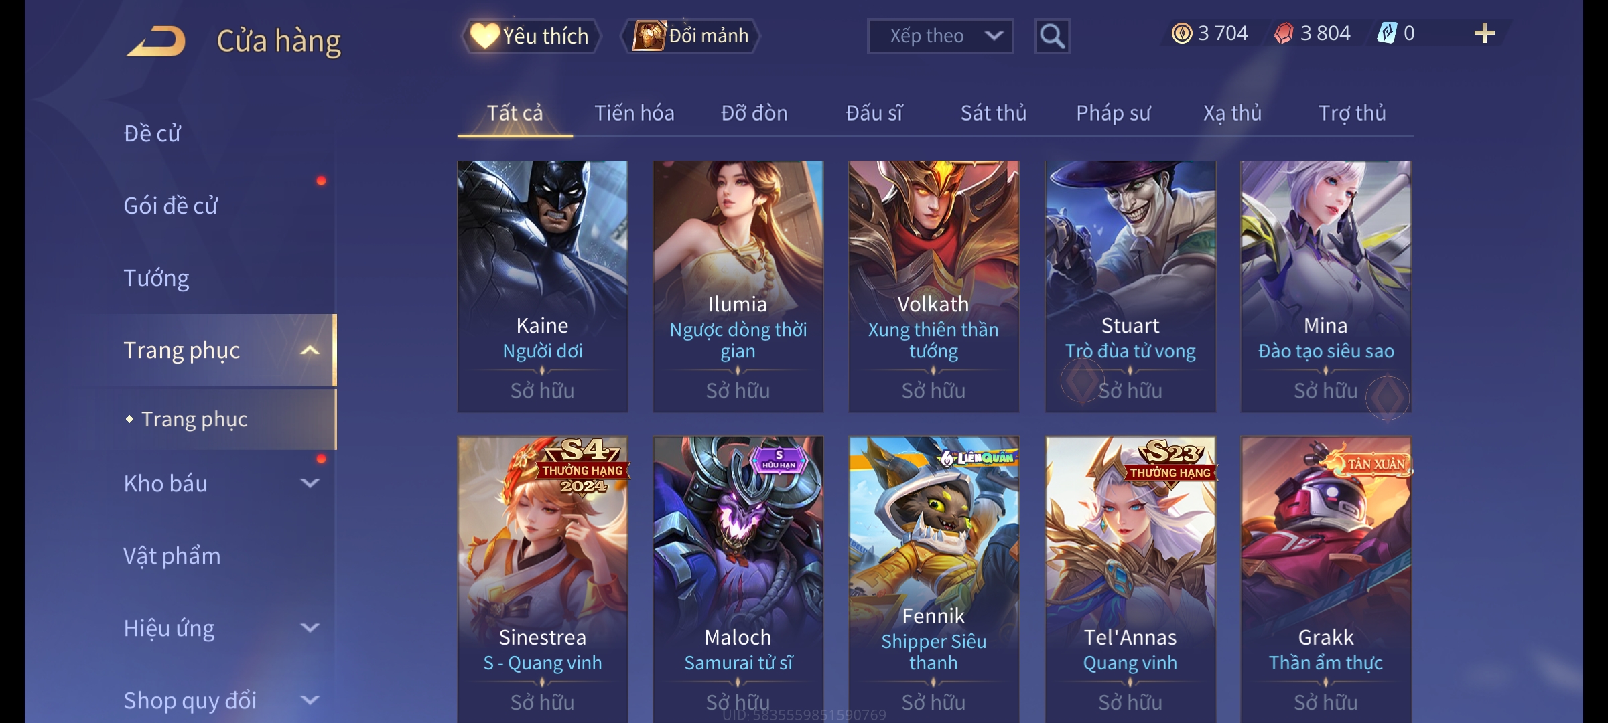1608x723 pixels.
Task: Collapse the Trang phục sidebar section
Action: click(x=310, y=350)
